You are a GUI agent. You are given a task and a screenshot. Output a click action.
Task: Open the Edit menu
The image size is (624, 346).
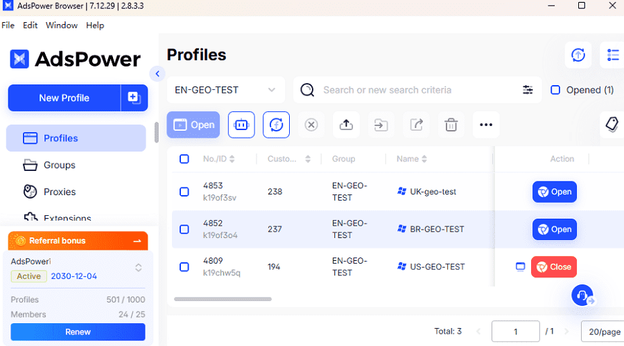tap(31, 26)
